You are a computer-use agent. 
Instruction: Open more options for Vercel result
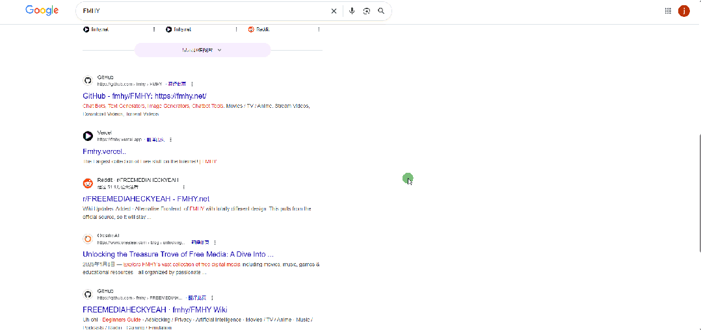click(x=170, y=140)
